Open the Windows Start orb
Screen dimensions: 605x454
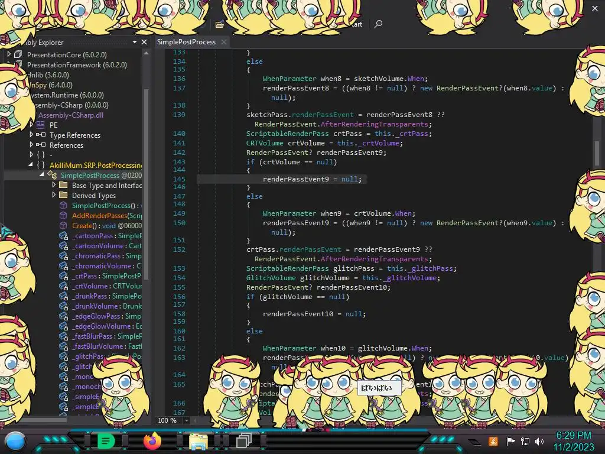(15, 441)
